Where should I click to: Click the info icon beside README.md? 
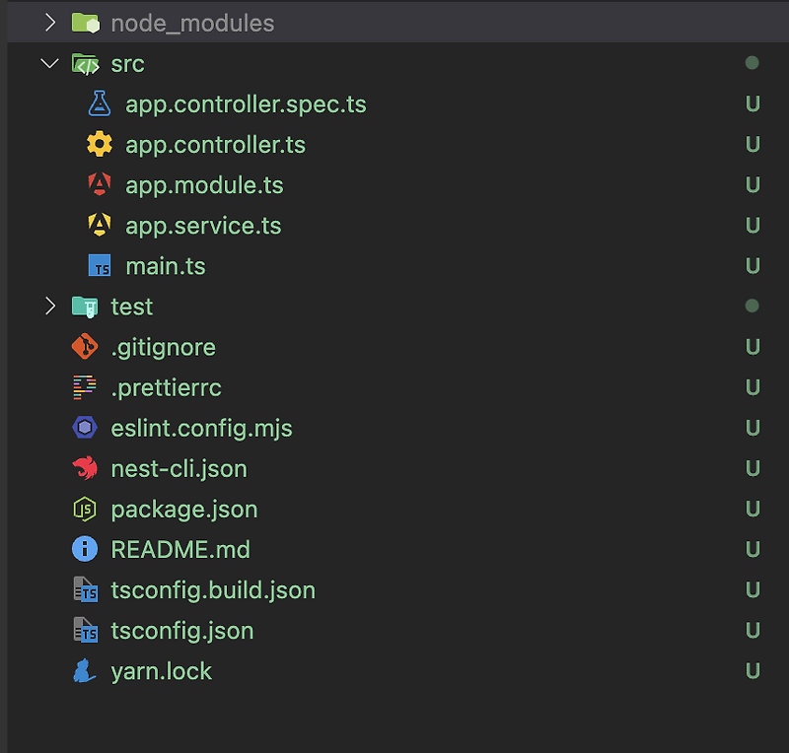tap(85, 549)
